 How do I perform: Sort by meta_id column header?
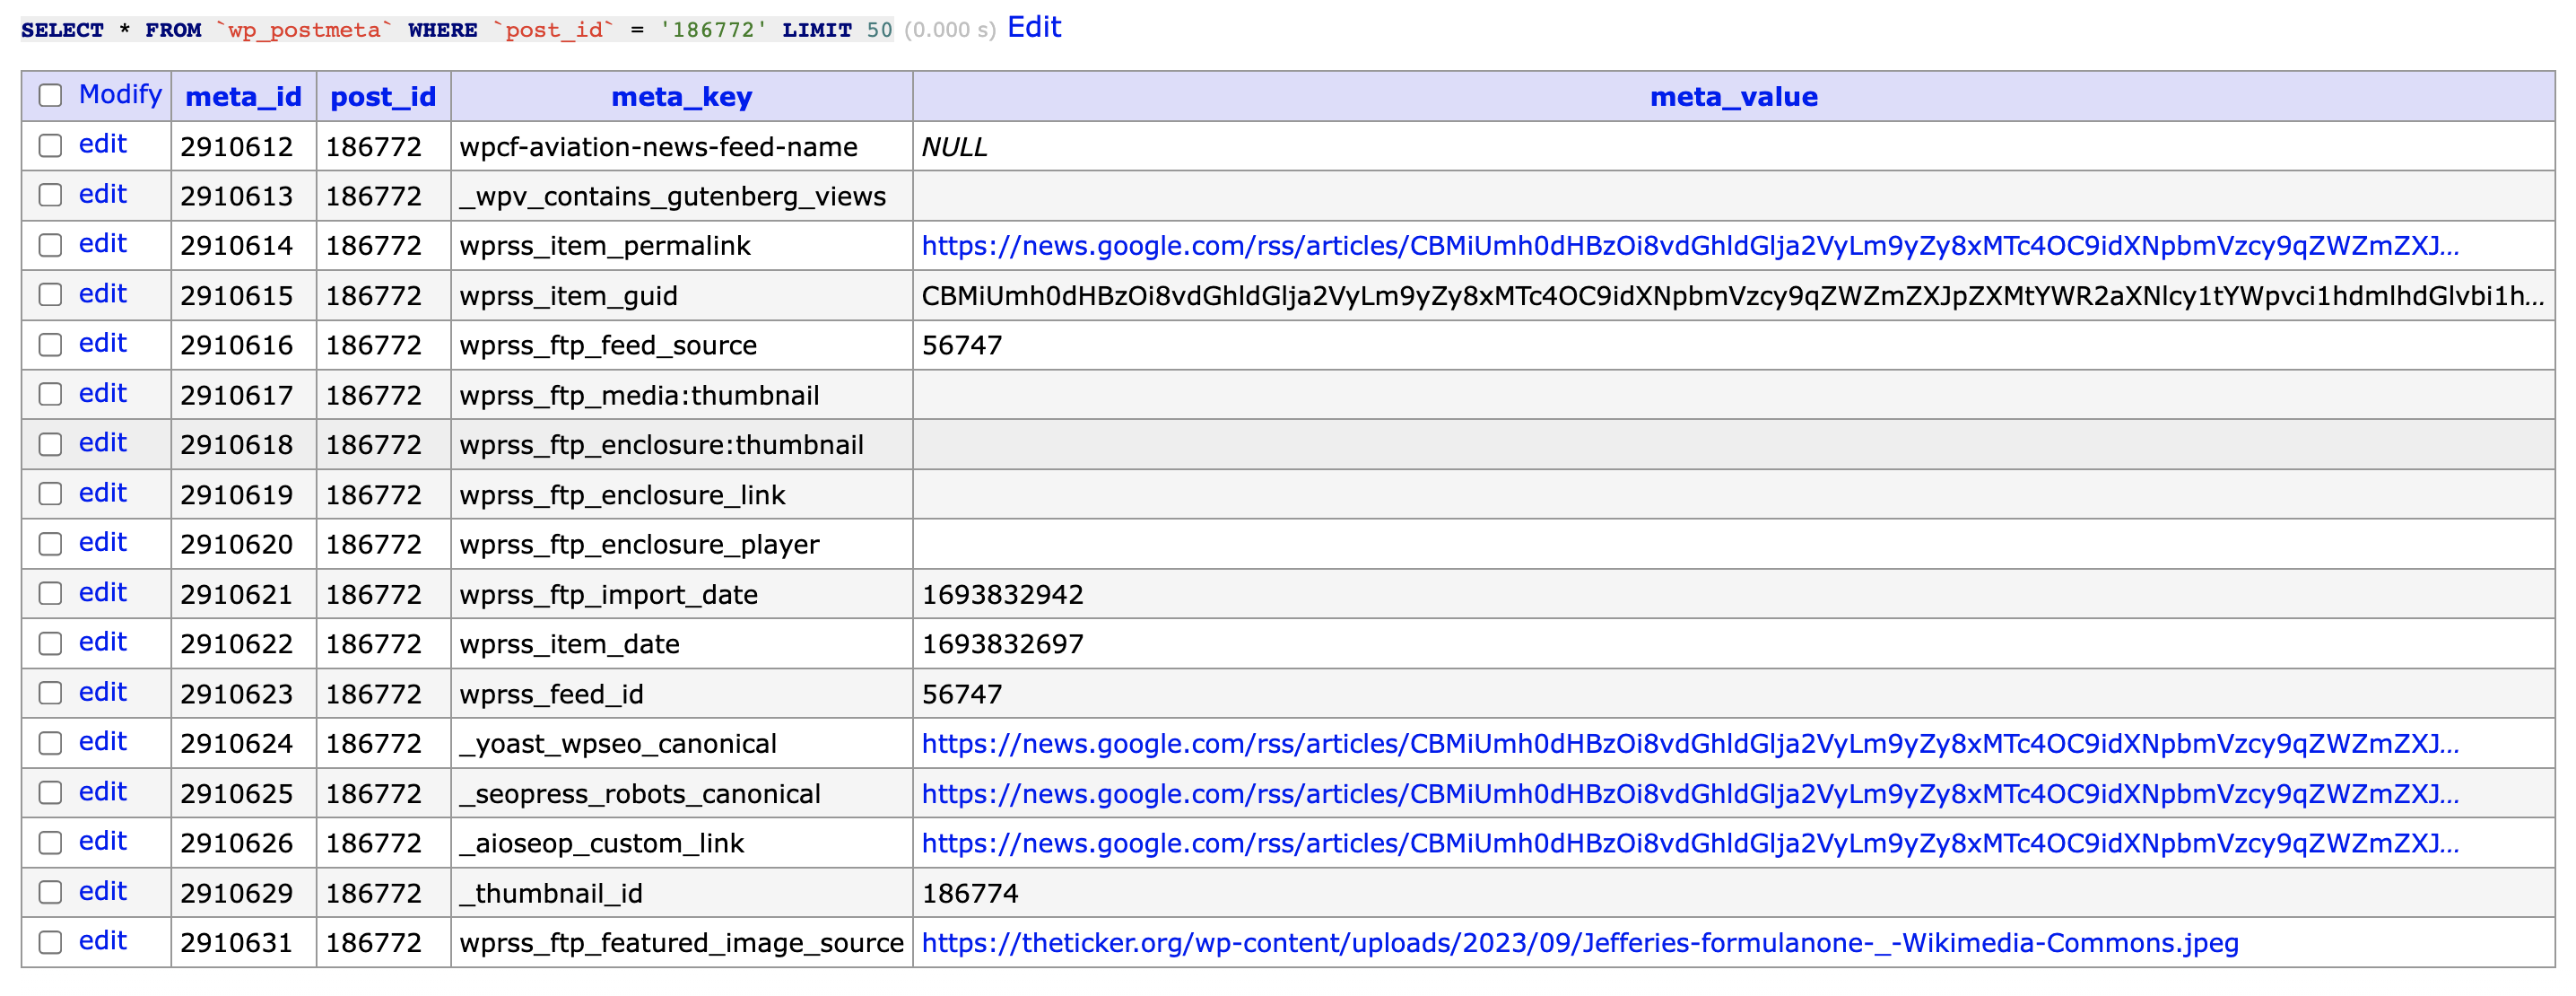[x=243, y=97]
